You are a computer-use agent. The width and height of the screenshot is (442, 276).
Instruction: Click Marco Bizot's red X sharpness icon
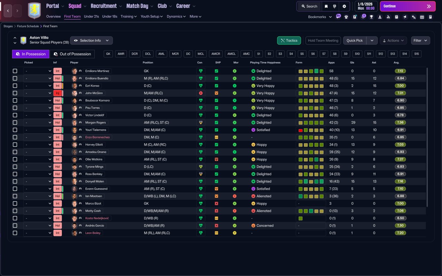217,204
